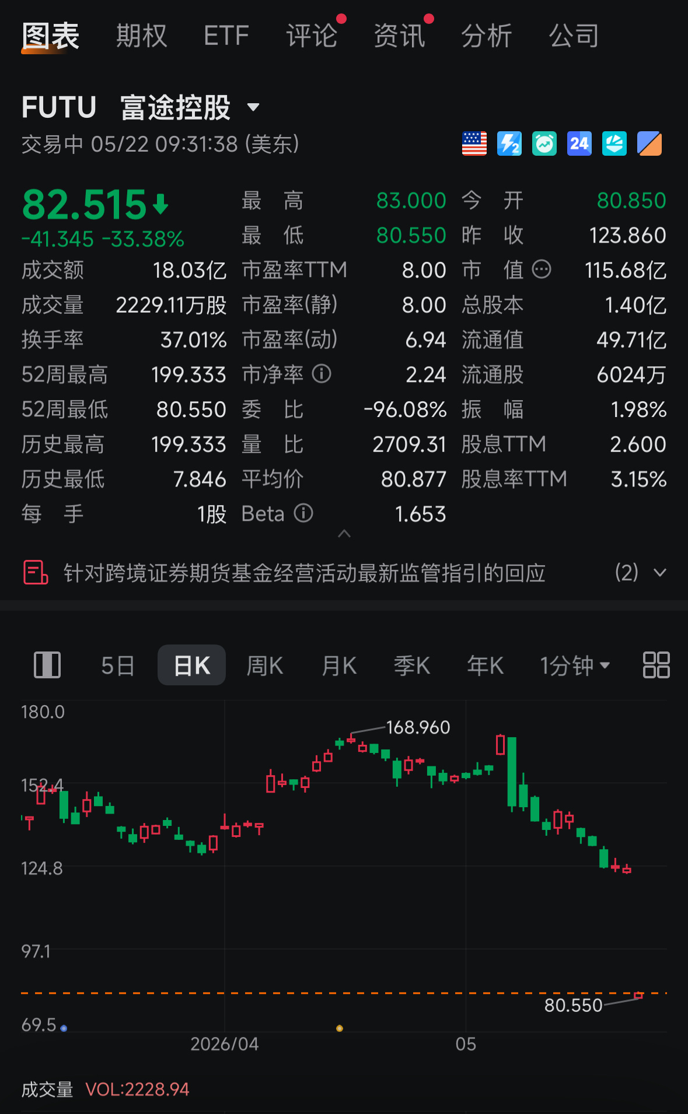Tap the 2026/04 date axis label

coord(225,1043)
